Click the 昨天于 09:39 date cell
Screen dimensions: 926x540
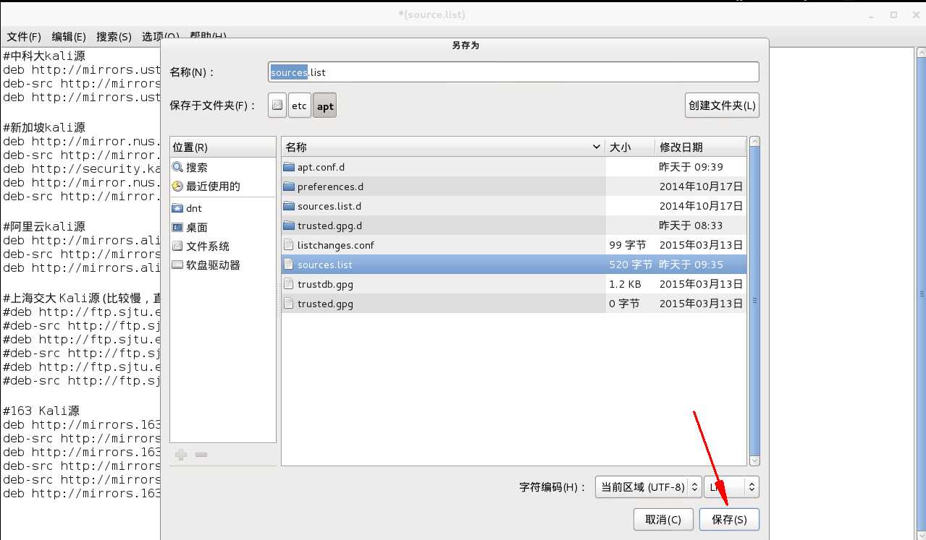click(691, 167)
